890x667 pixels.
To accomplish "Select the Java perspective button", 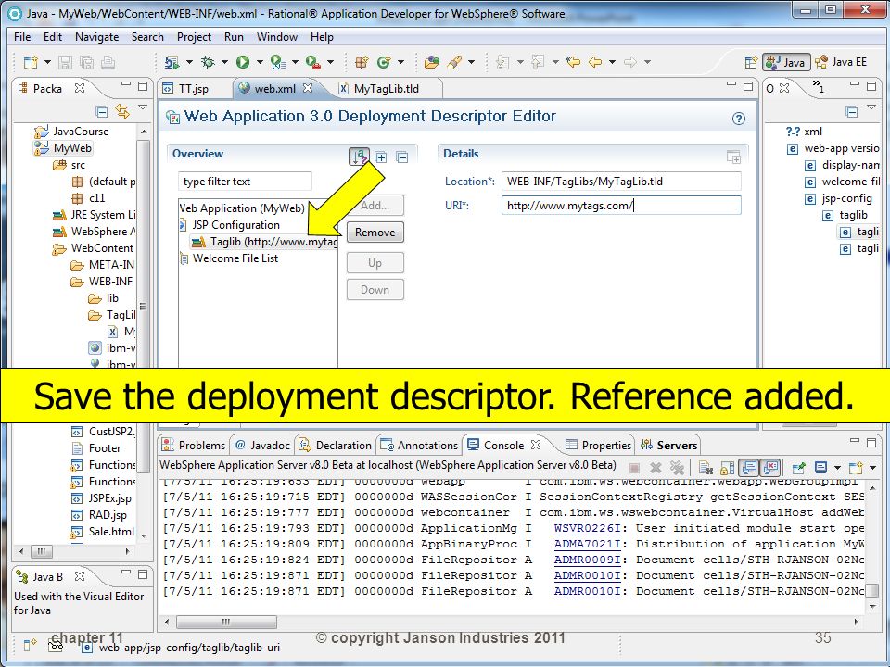I will tap(786, 62).
